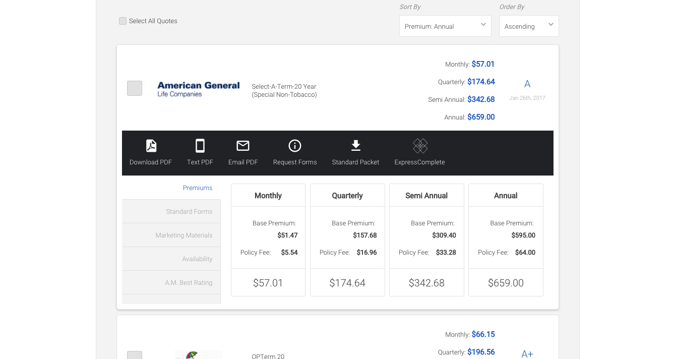Check the American General quote checkbox
Image resolution: width=676 pixels, height=359 pixels.
tap(135, 88)
